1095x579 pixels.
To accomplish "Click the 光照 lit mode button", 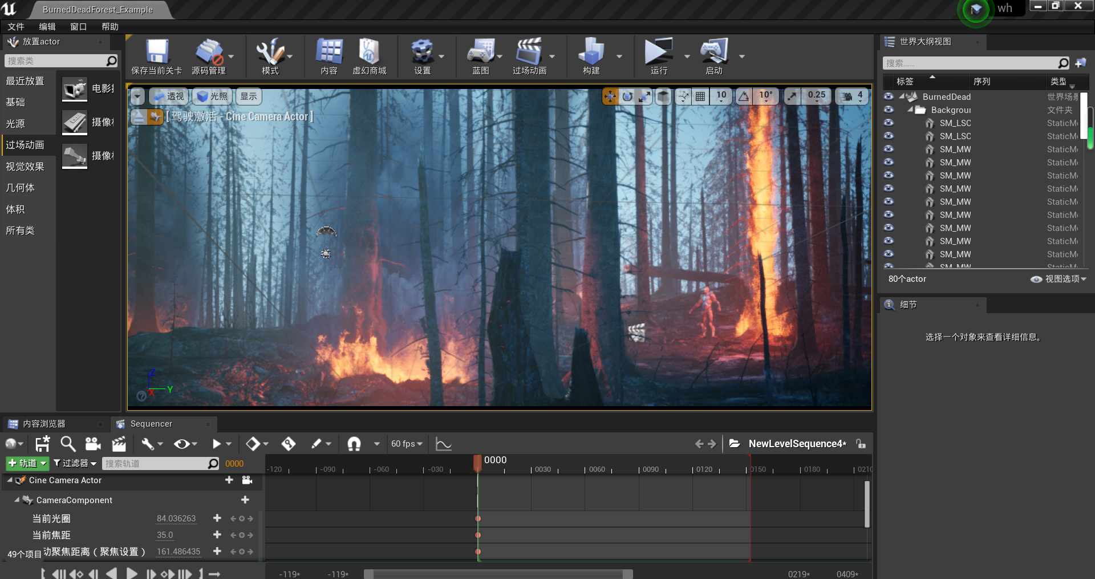I will click(212, 96).
